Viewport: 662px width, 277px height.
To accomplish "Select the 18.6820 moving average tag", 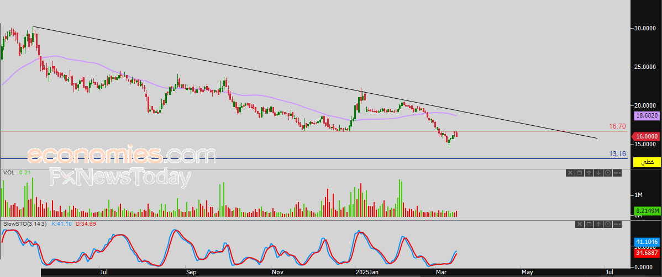I will [x=646, y=115].
